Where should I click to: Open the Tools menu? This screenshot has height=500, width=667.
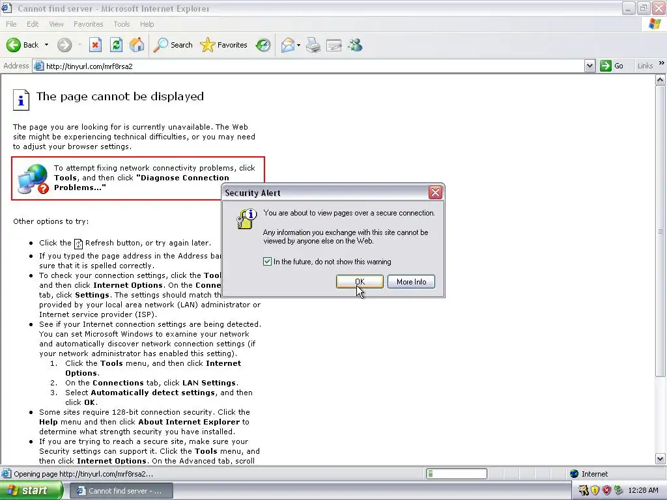(x=122, y=24)
